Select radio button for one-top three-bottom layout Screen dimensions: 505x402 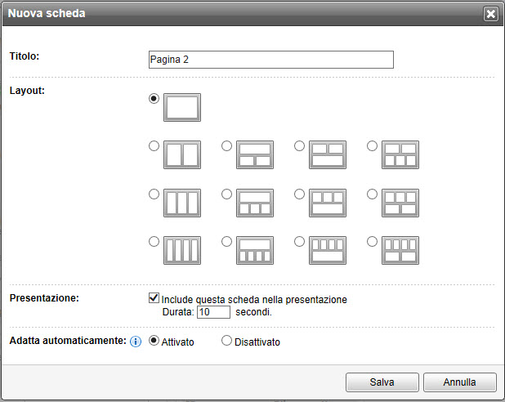[227, 194]
